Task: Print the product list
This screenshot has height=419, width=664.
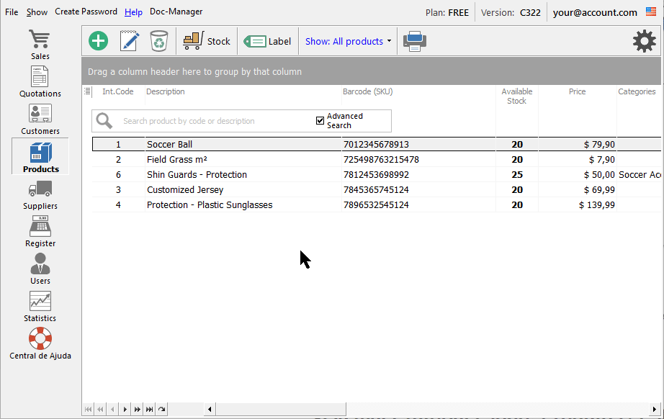Action: coord(415,41)
